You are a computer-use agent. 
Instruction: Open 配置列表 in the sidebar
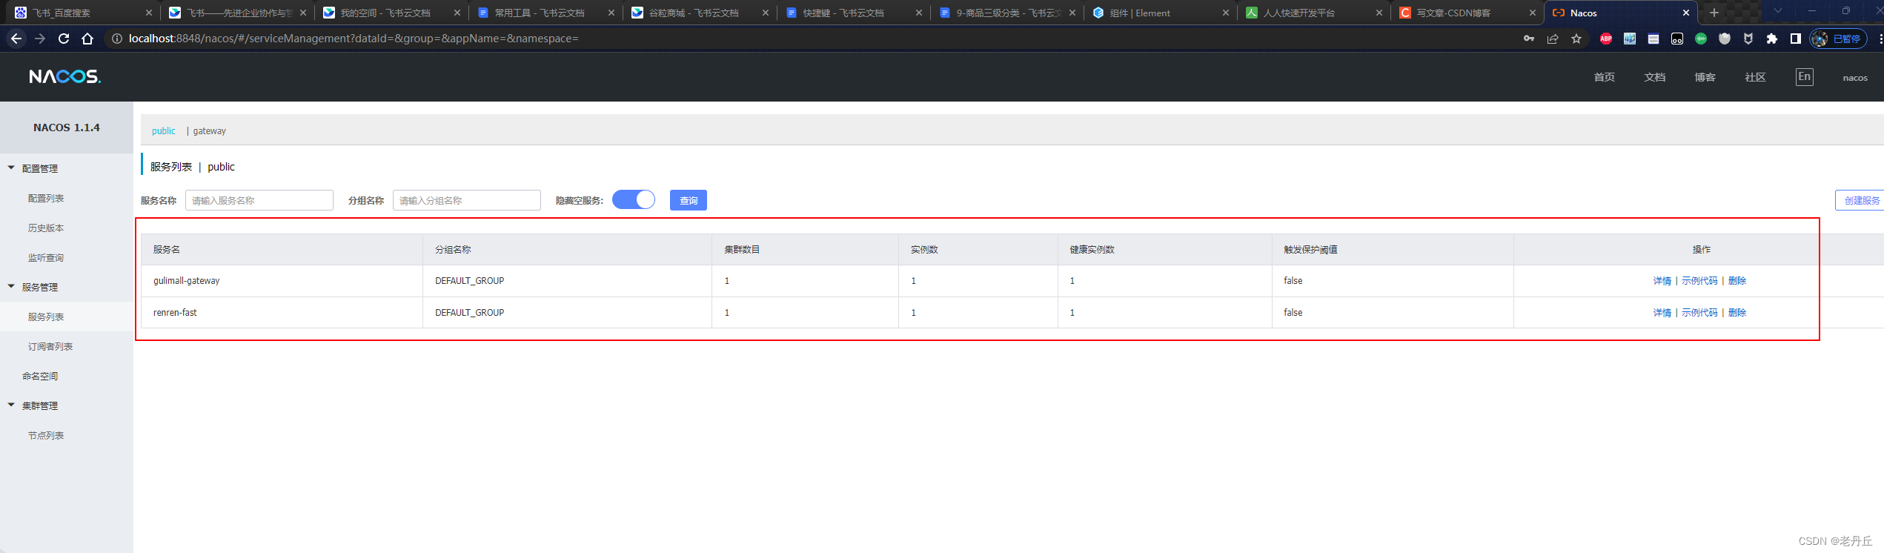pos(46,198)
